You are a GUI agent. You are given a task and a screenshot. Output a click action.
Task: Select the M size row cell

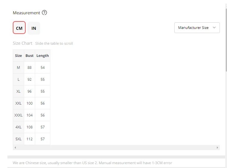[x=18, y=68]
